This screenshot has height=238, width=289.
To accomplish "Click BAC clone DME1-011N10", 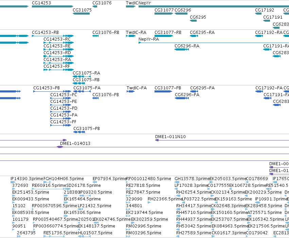I will [x=170, y=137].
